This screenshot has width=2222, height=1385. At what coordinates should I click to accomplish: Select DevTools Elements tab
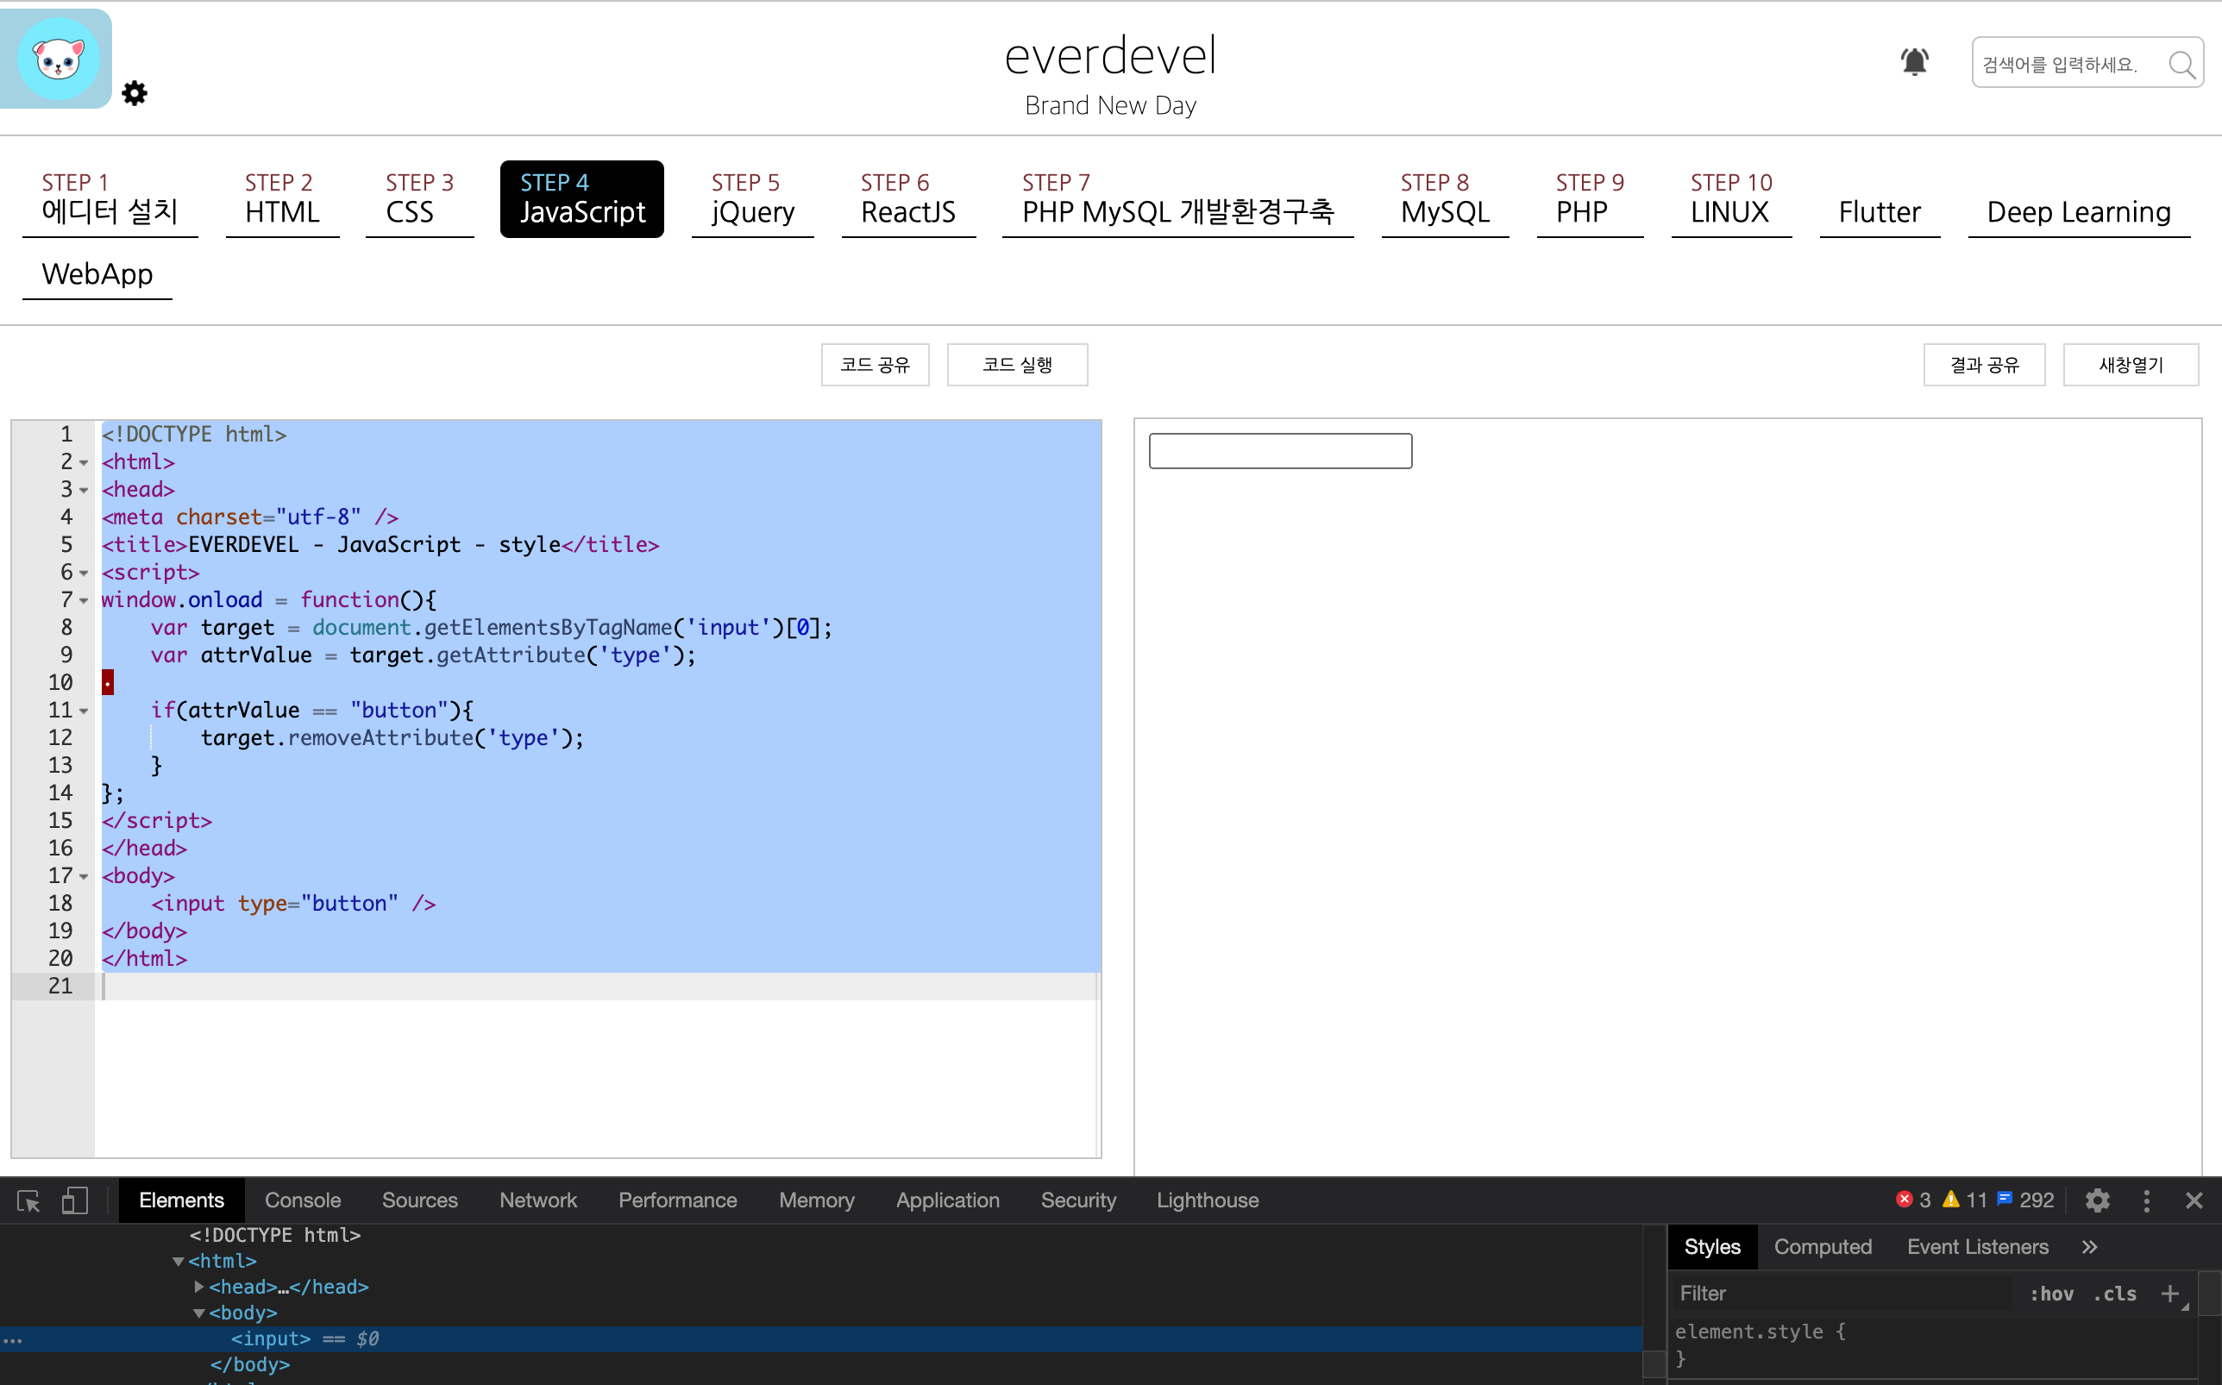(181, 1201)
